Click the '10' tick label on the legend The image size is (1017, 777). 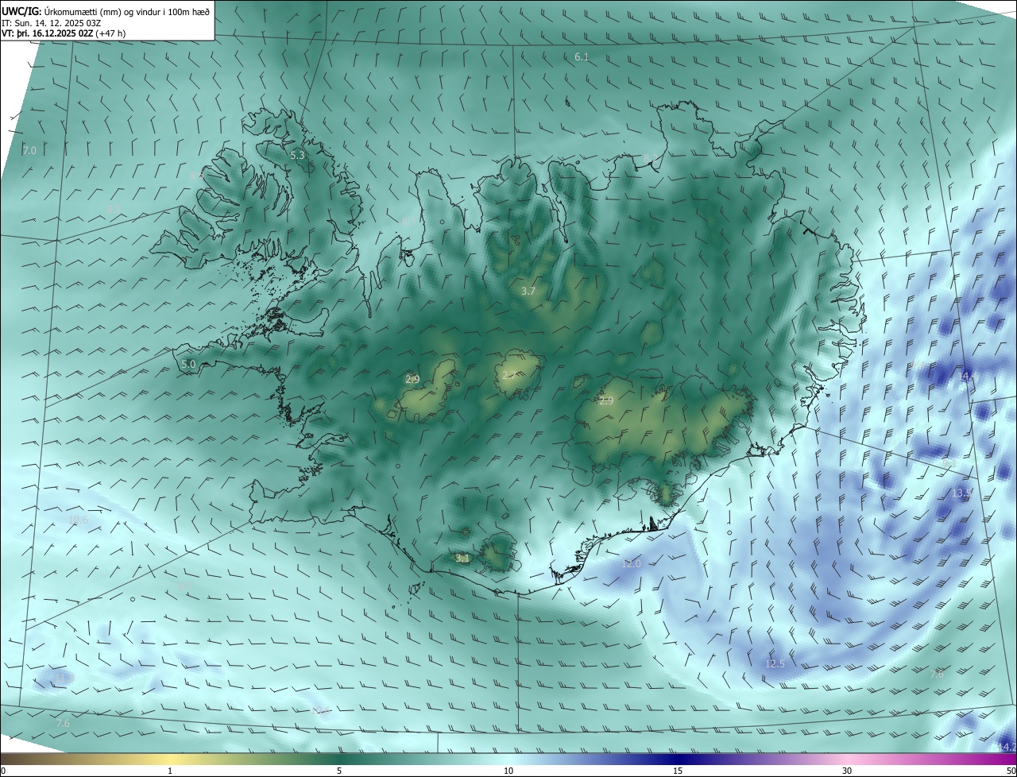pos(508,771)
